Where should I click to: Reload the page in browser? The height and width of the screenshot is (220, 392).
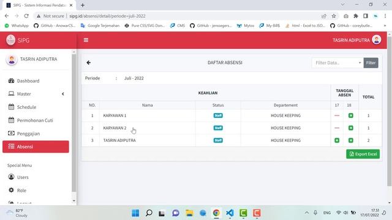(x=26, y=16)
